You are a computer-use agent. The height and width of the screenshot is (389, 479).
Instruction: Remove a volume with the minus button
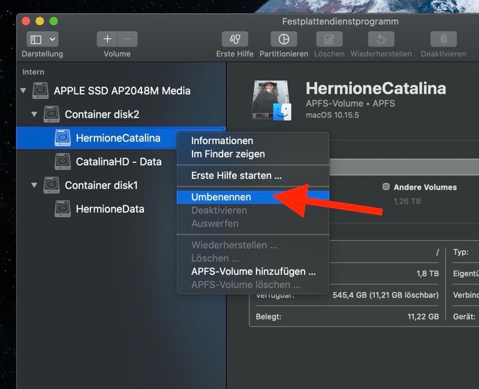click(128, 40)
